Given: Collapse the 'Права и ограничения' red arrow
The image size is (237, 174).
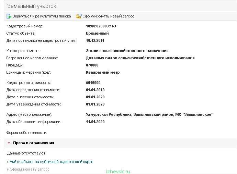Looking at the screenshot, I should coord(9,143).
